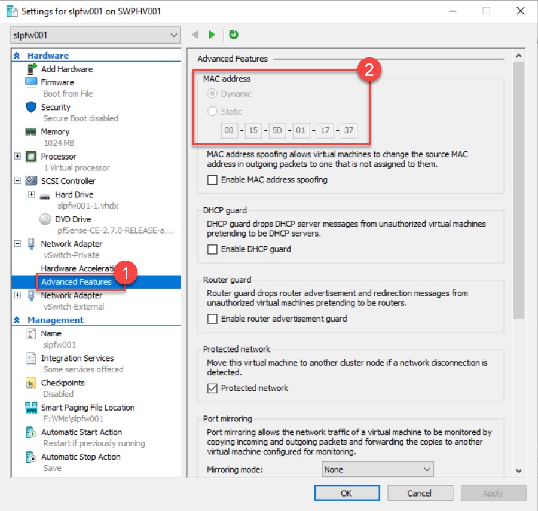The height and width of the screenshot is (511, 538).
Task: Click the Cancel button
Action: coord(420,493)
